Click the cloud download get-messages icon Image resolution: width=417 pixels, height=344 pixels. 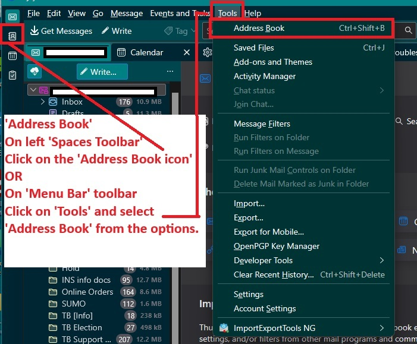(35, 71)
